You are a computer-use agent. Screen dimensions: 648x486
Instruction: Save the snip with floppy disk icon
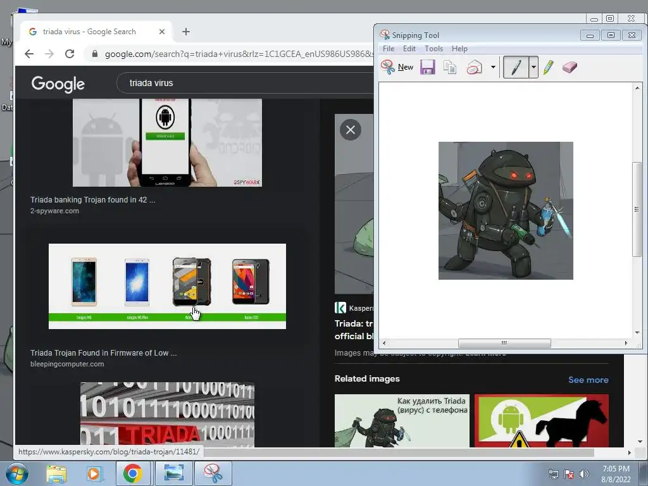[x=427, y=67]
